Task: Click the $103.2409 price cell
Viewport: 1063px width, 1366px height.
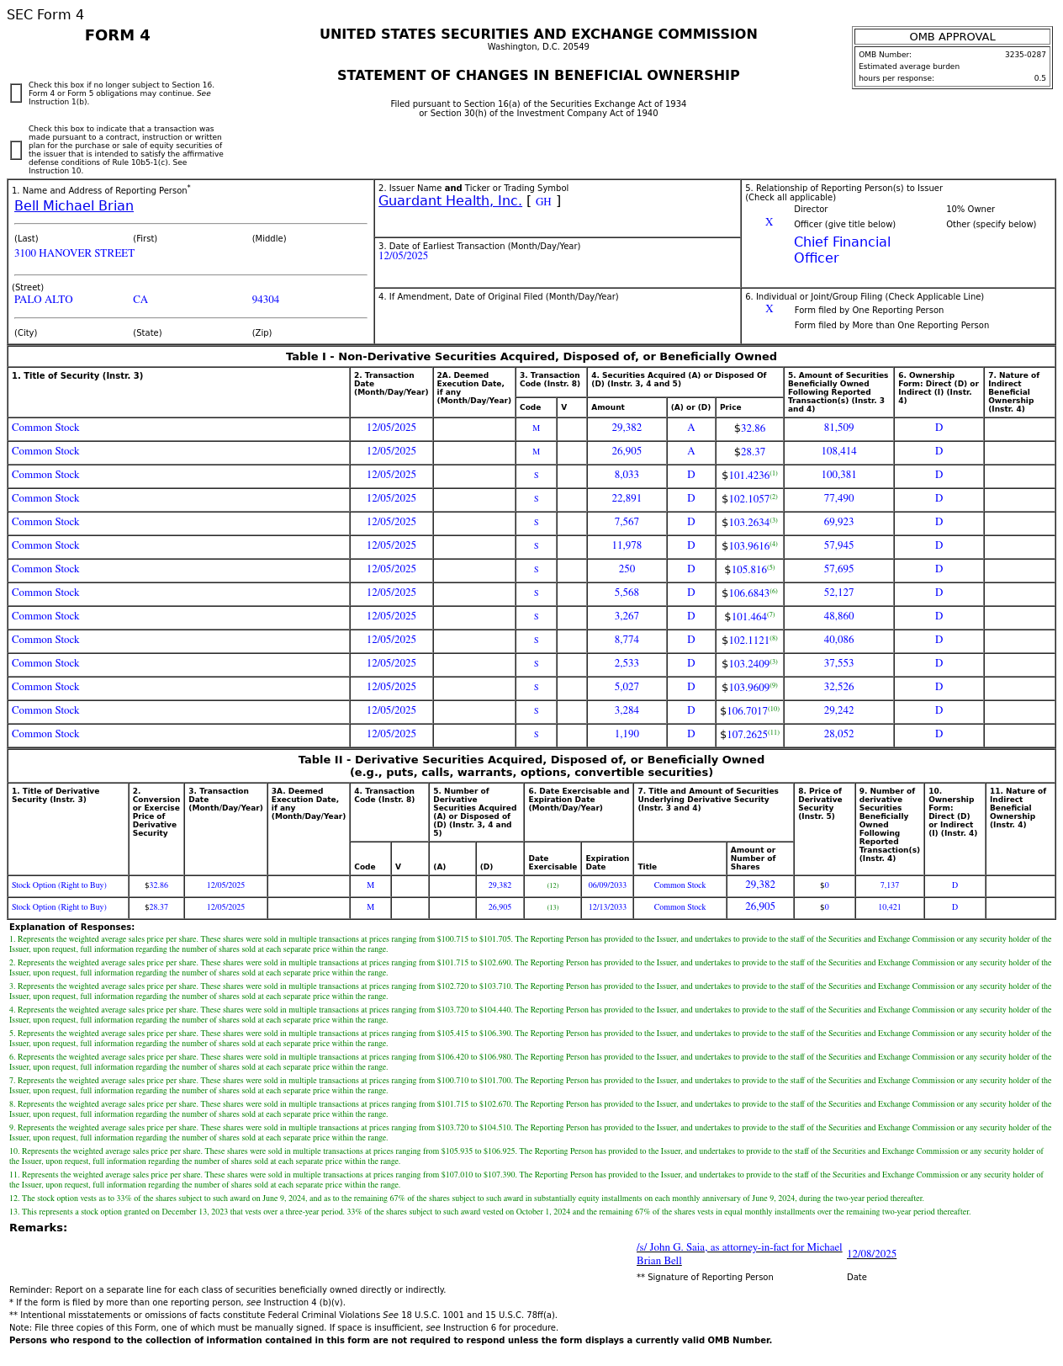Action: tap(749, 664)
